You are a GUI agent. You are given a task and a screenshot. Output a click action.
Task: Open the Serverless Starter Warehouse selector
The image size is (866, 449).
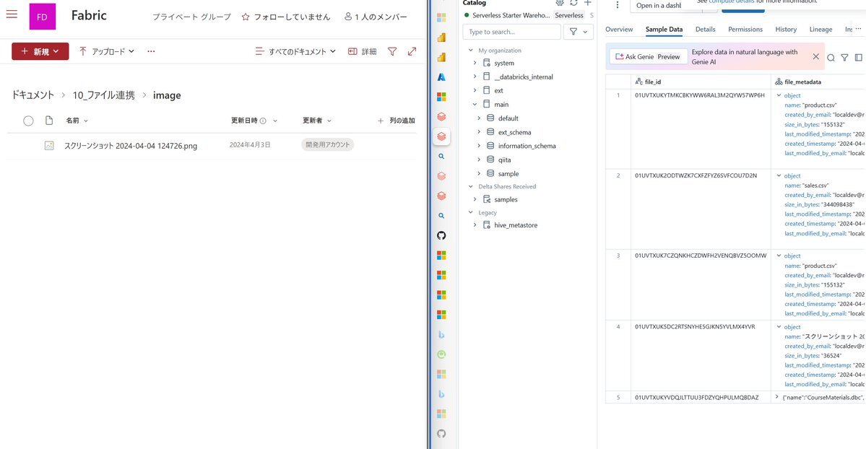point(529,15)
